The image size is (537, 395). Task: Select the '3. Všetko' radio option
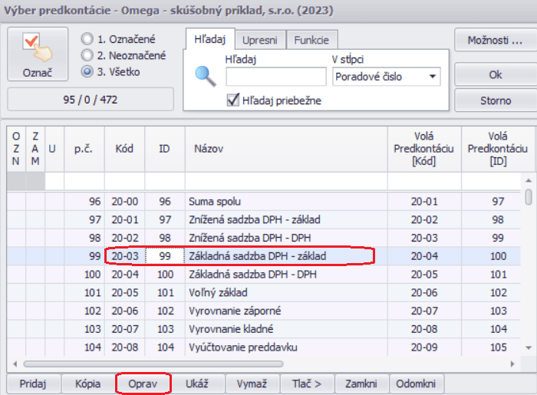pos(87,72)
